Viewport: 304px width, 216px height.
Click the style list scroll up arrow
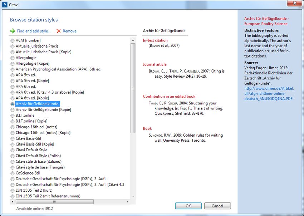click(x=133, y=40)
